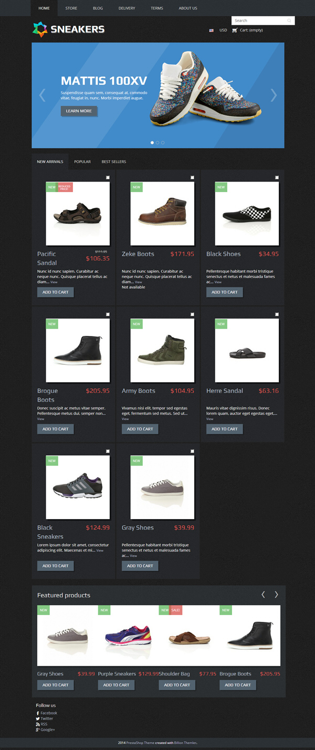
Task: Click the search magnifier icon
Action: point(289,21)
